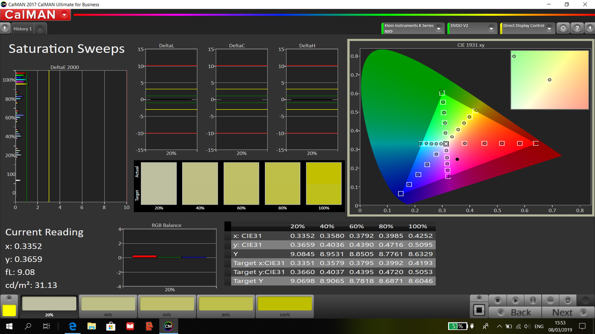Screen dimensions: 595x334
Task: Start continuous read with the infinity icon
Action: tap(550, 301)
